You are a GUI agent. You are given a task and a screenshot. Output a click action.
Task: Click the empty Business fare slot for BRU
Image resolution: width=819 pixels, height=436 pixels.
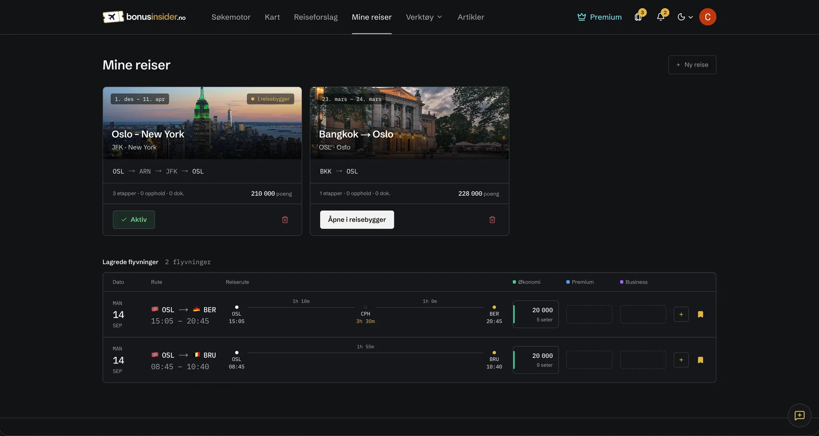[643, 360]
